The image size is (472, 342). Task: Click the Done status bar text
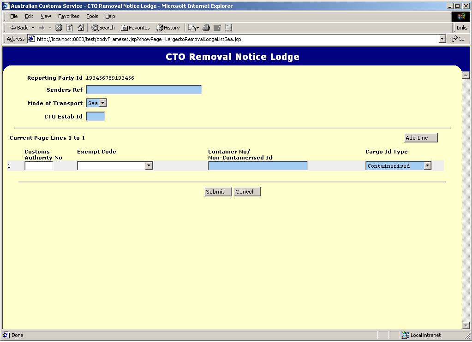(17, 335)
